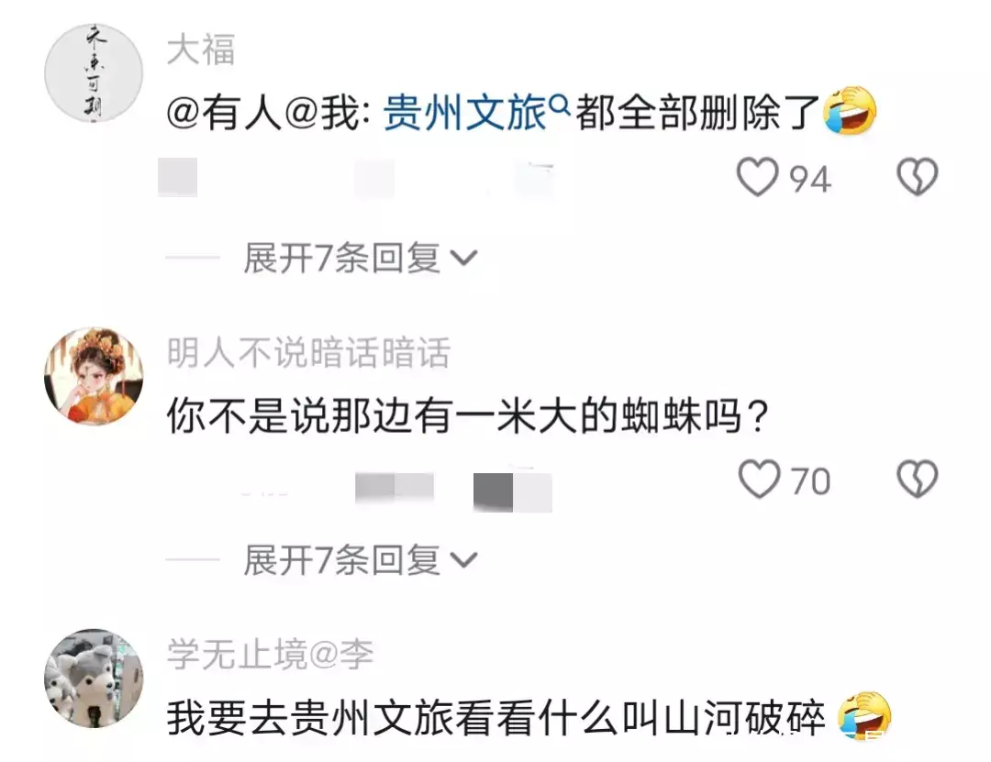This screenshot has height=762, width=991.
Task: Click the laughing emoji after 山河破碎
Action: tap(864, 715)
